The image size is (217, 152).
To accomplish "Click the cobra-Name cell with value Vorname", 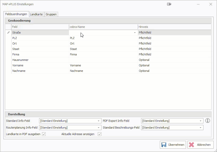I will [103, 65].
